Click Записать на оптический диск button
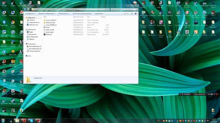Viewport: 220px width, 123px height. point(82,14)
